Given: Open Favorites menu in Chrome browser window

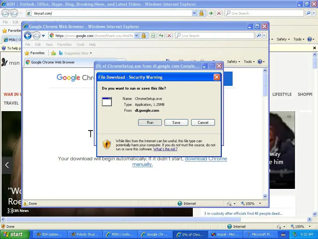Looking at the screenshot, I should [x=65, y=45].
